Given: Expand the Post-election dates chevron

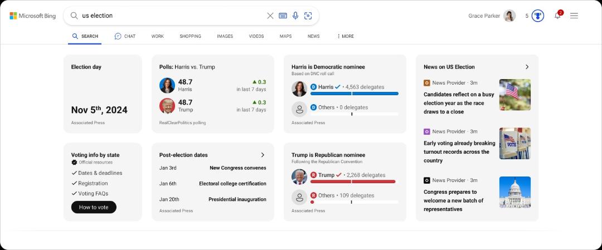Looking at the screenshot, I should coord(263,155).
